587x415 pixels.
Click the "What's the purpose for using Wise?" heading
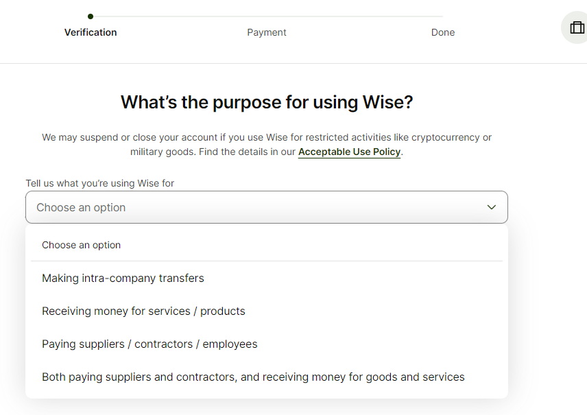(x=266, y=102)
